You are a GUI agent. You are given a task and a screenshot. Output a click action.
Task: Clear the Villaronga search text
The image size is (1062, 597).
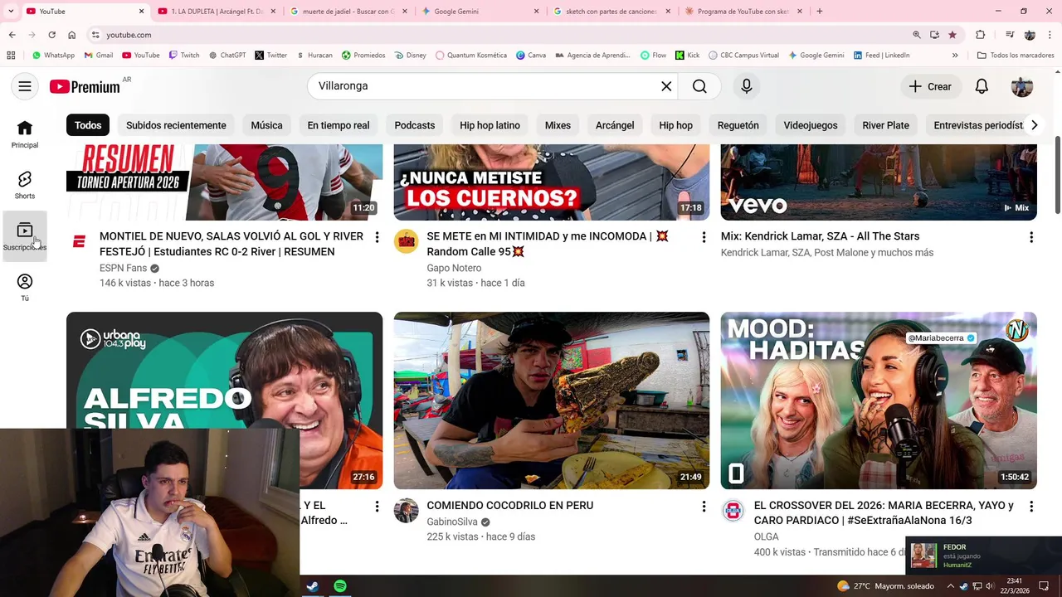pos(665,86)
